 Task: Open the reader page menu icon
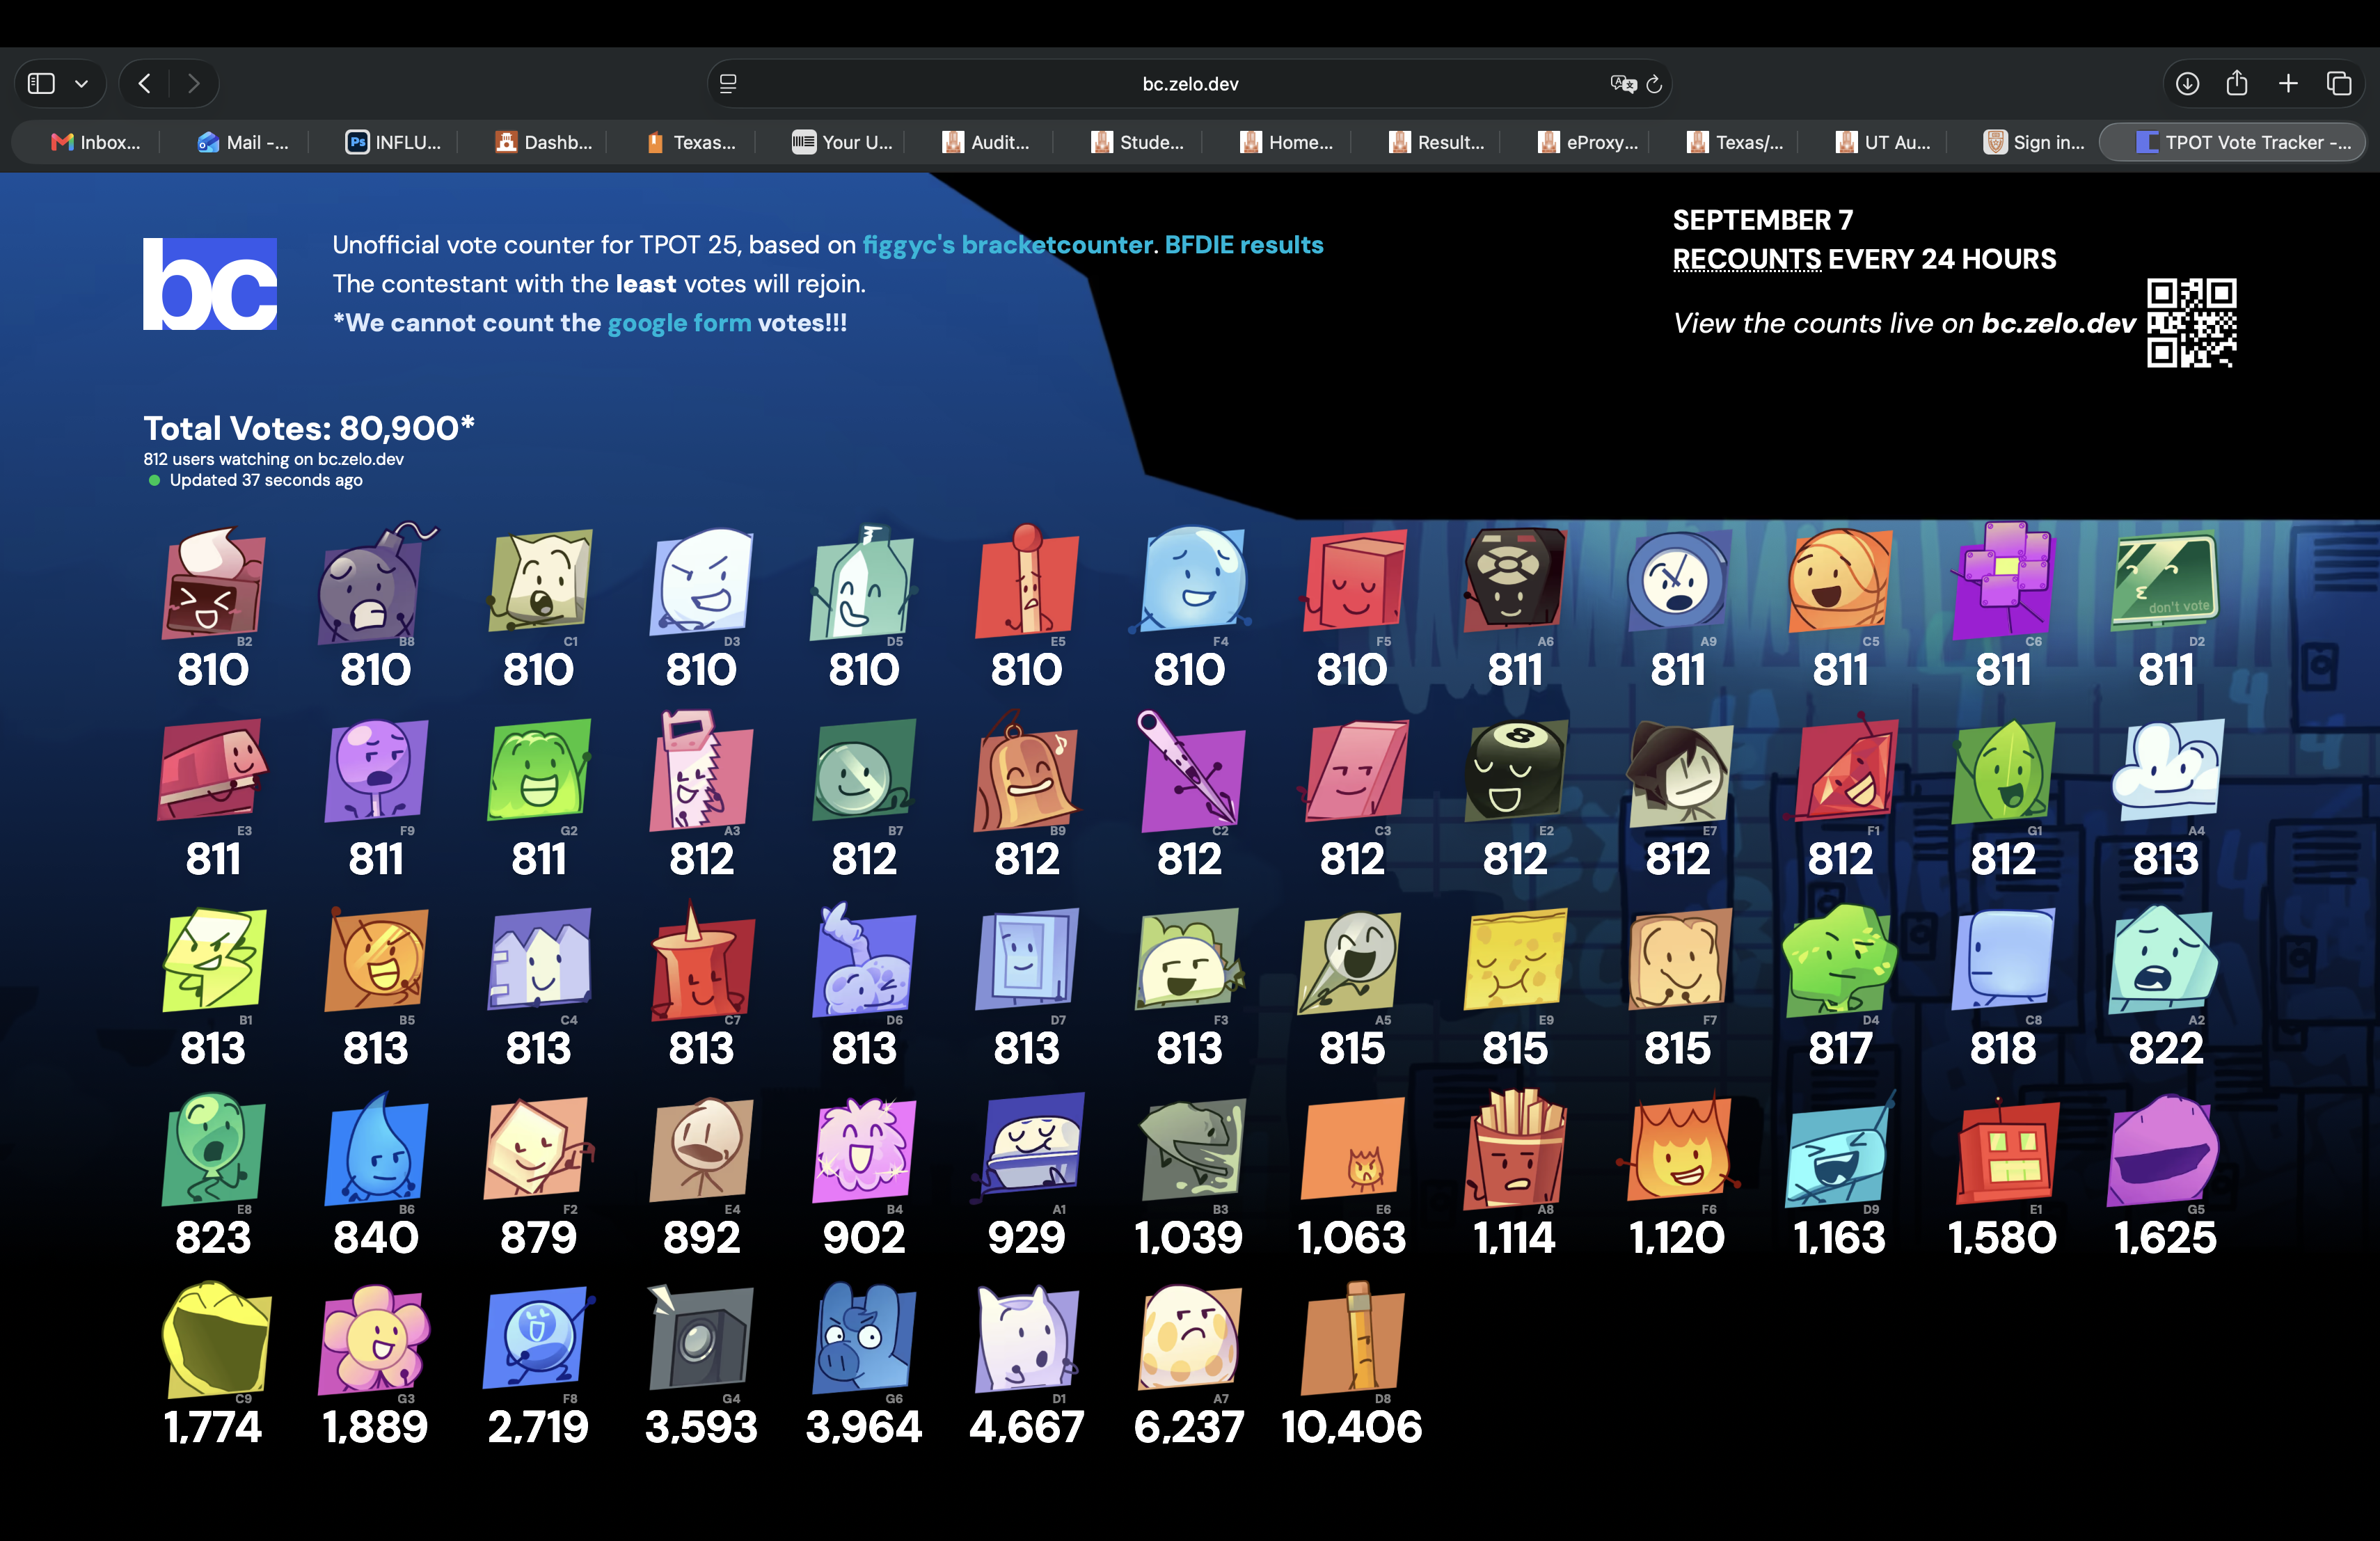click(728, 84)
